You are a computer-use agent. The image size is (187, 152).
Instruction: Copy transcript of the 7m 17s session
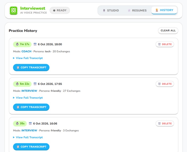click(x=31, y=67)
